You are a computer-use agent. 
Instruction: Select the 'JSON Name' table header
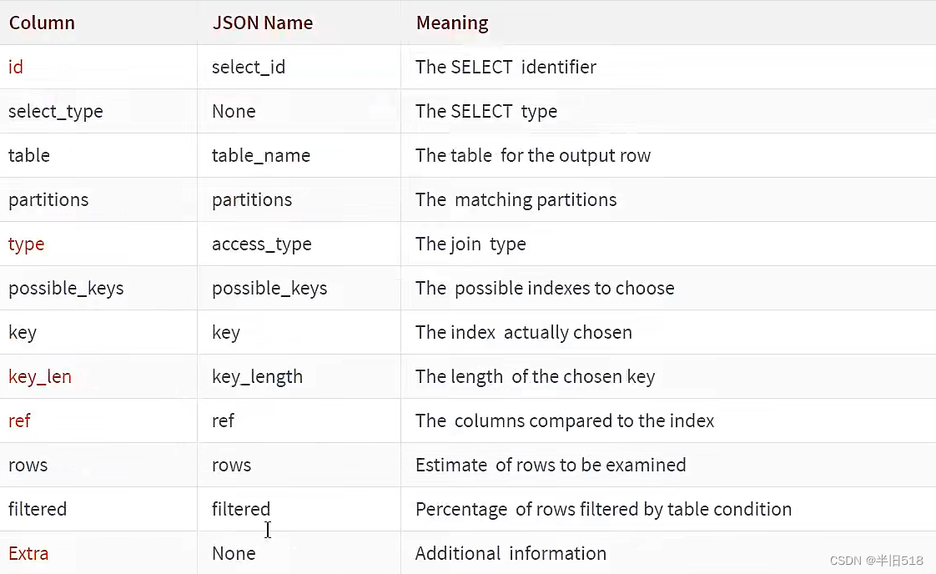click(263, 23)
